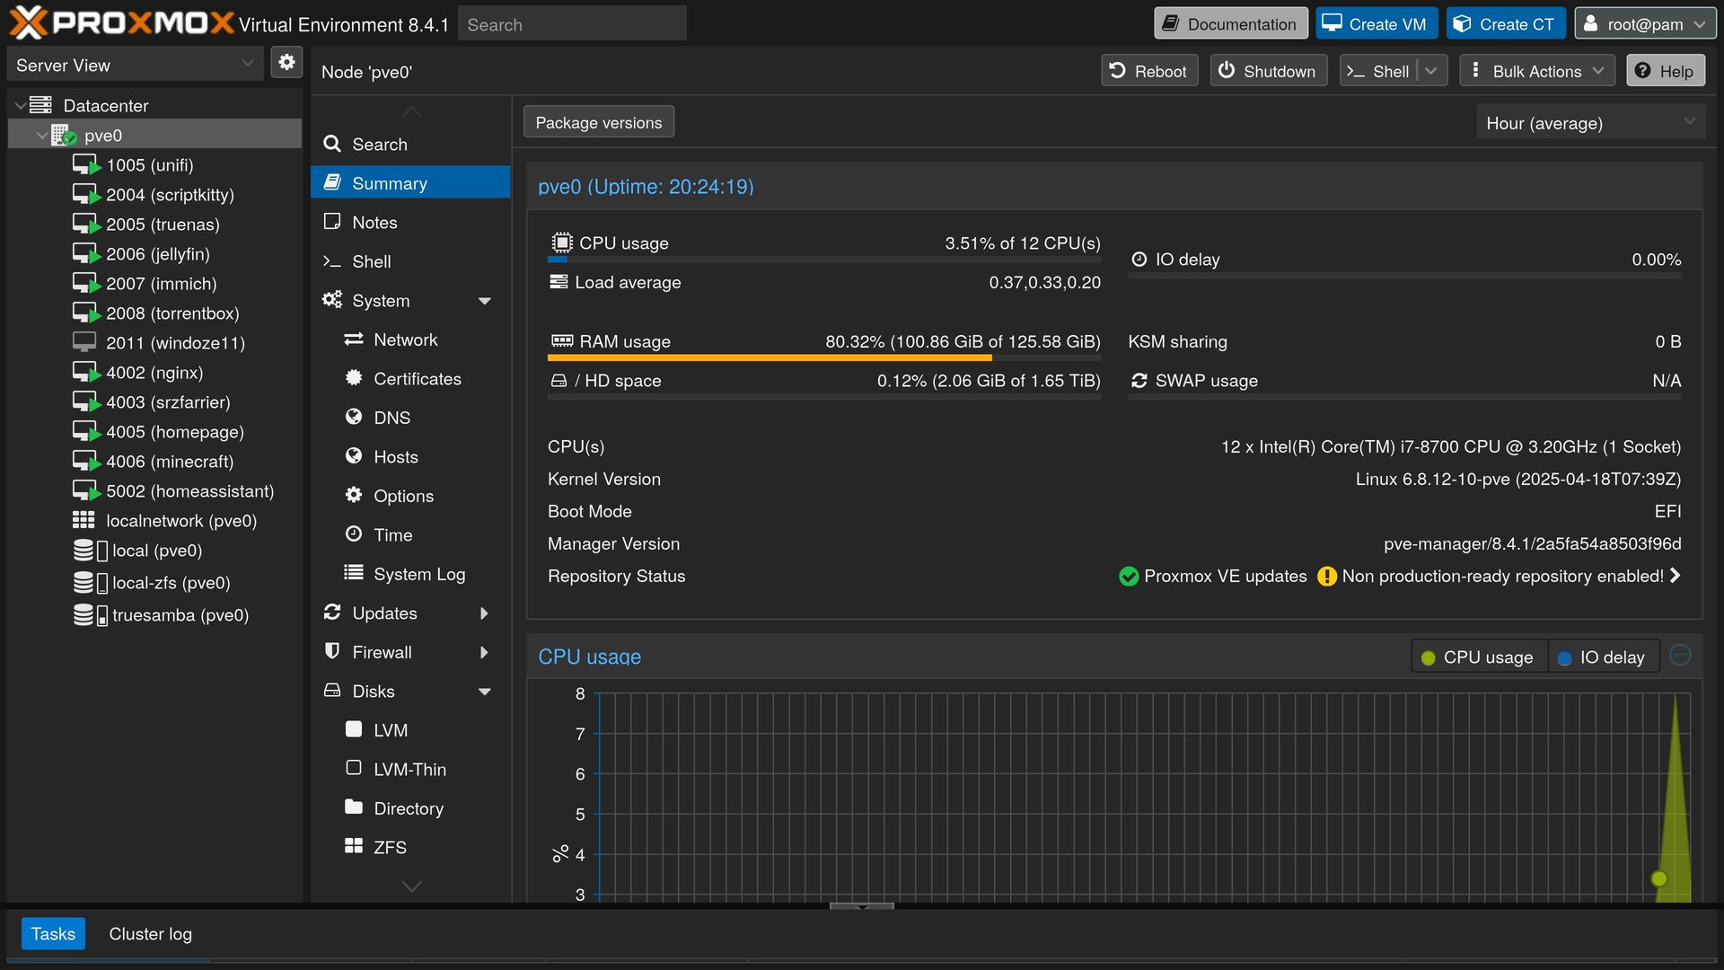Click the circle minus chart toggle

point(1680,656)
